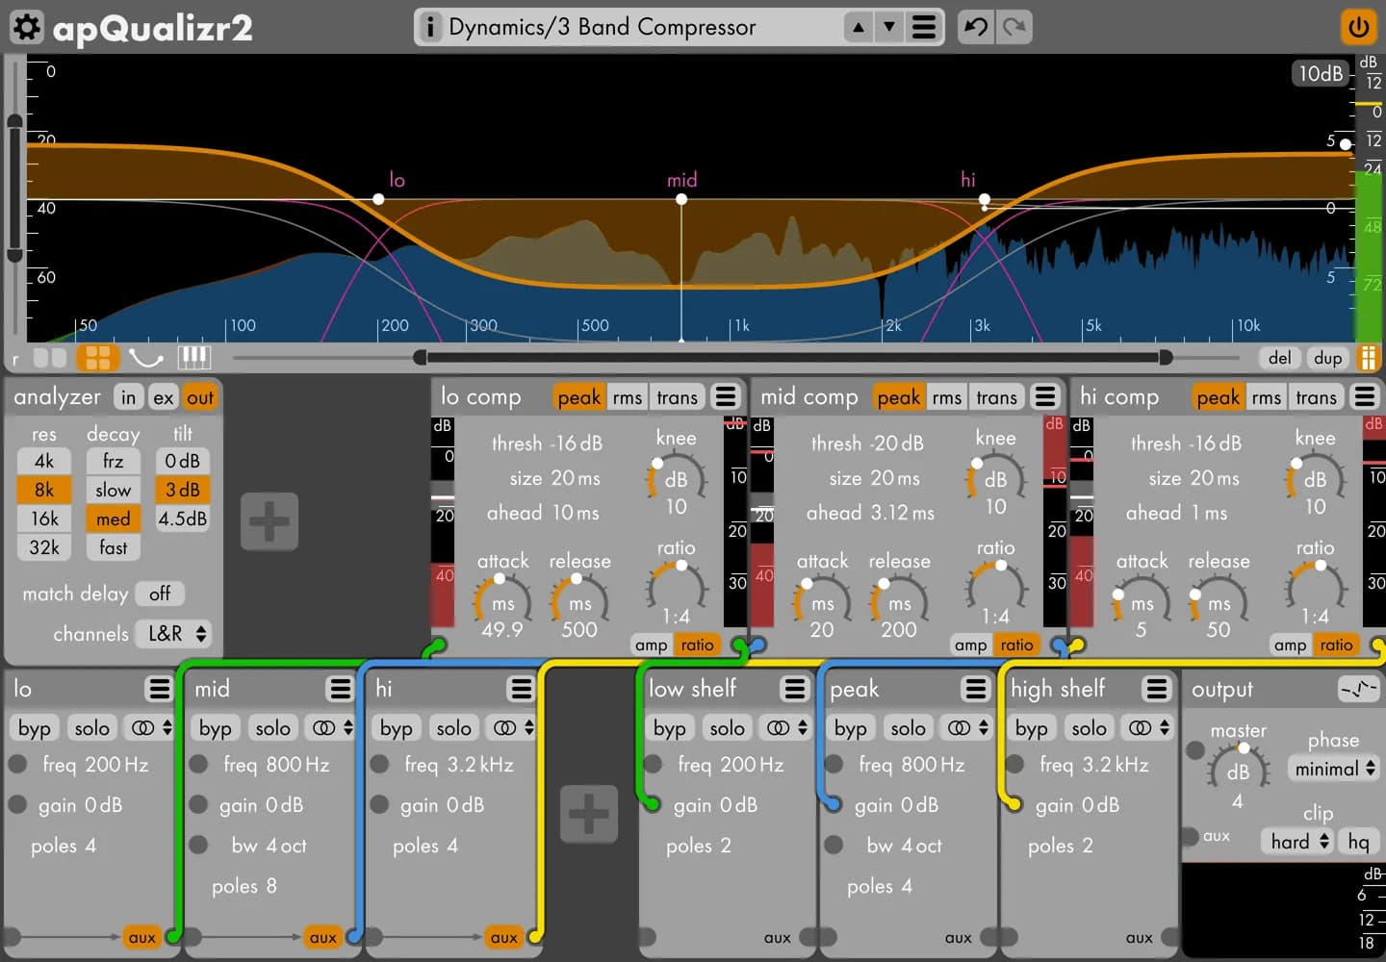Image resolution: width=1386 pixels, height=962 pixels.
Task: Click the EQ curve display icon
Action: tap(146, 358)
